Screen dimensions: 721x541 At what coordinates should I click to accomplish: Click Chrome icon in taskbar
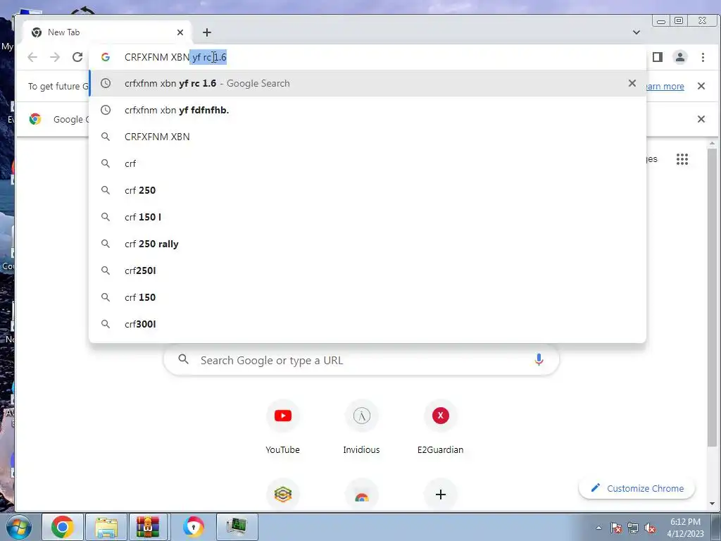tap(63, 527)
